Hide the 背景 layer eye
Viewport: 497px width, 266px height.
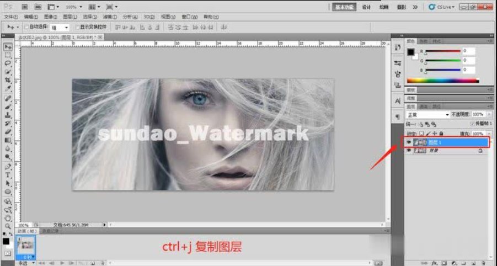[x=409, y=151]
